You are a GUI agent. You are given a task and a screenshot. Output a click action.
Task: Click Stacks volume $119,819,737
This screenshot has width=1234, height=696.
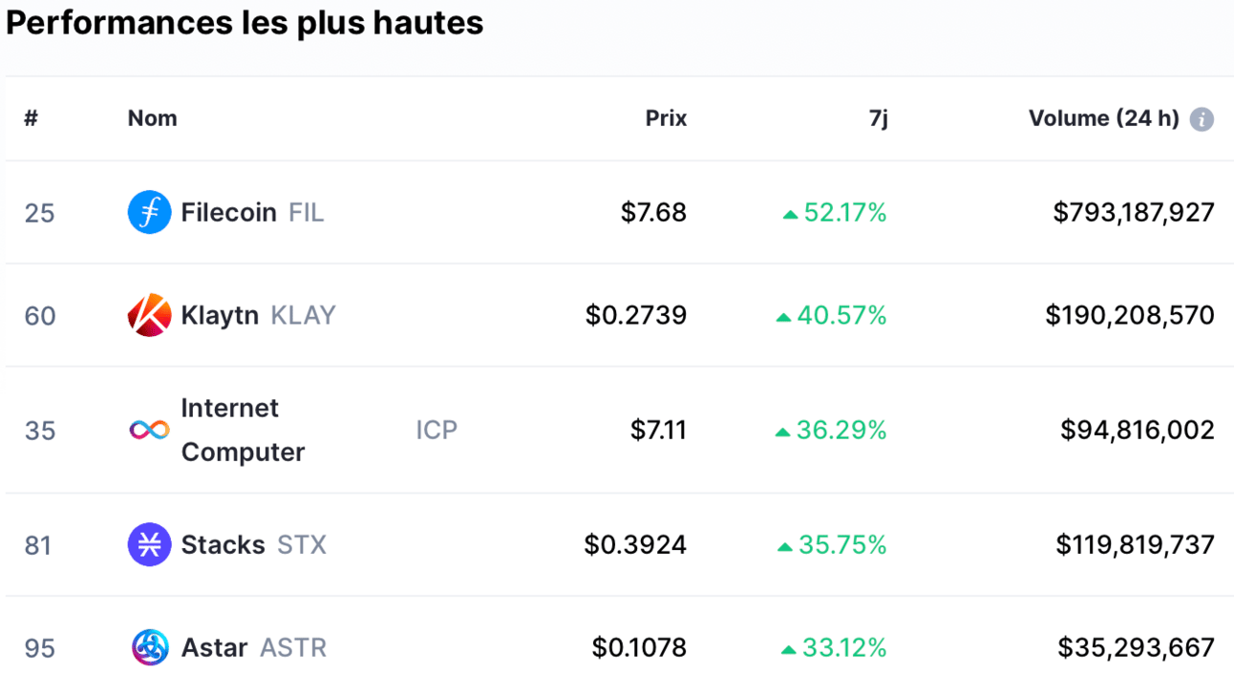(1135, 544)
